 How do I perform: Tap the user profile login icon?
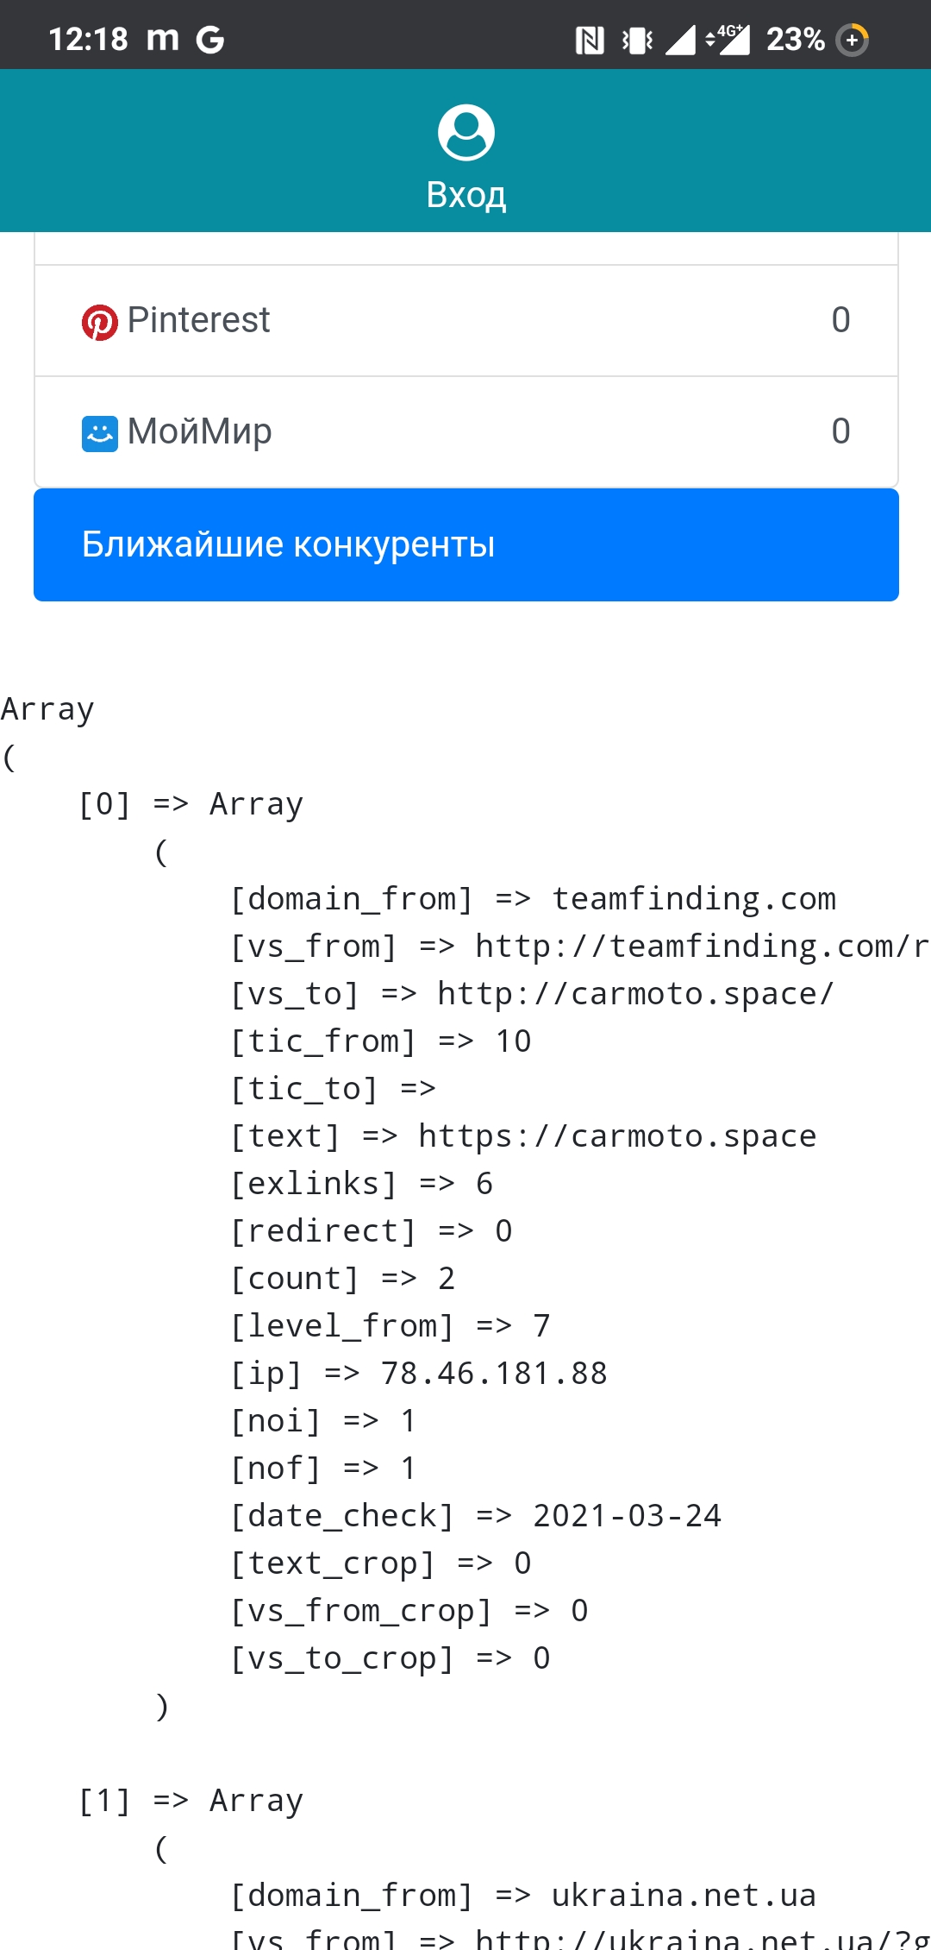click(x=465, y=133)
